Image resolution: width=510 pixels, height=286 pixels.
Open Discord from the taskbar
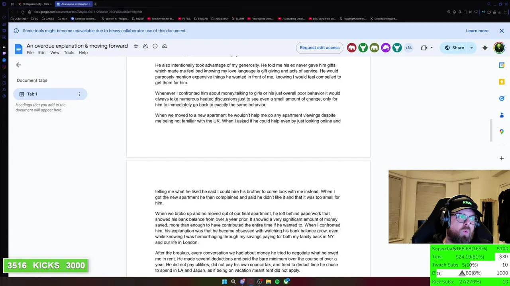tap(242, 282)
